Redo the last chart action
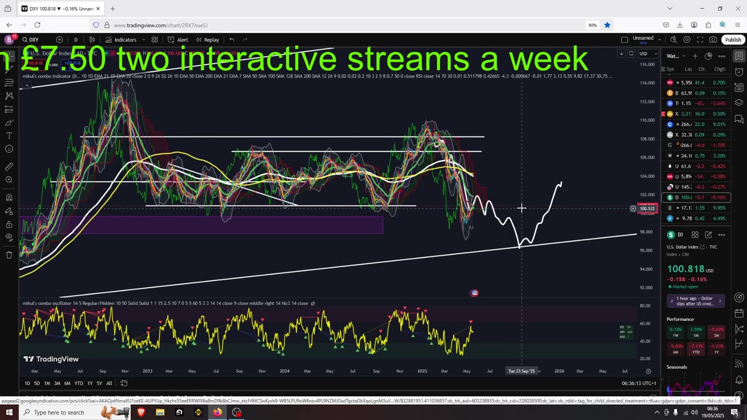Screen dimensions: 747x420 [x=245, y=40]
